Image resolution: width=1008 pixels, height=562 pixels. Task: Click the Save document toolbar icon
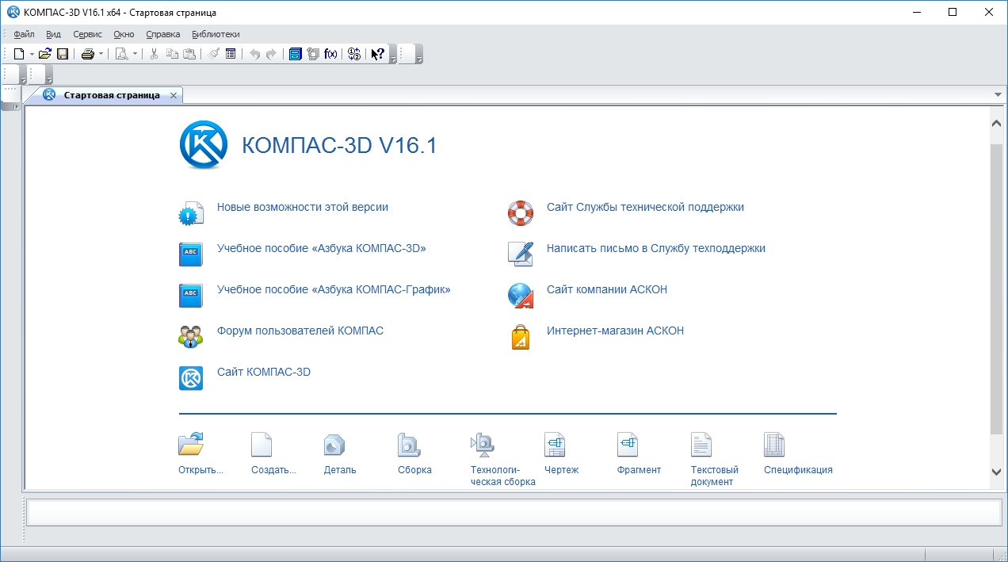[62, 54]
